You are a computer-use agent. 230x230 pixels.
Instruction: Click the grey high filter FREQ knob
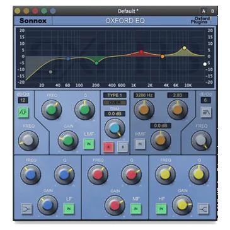[x=201, y=141]
